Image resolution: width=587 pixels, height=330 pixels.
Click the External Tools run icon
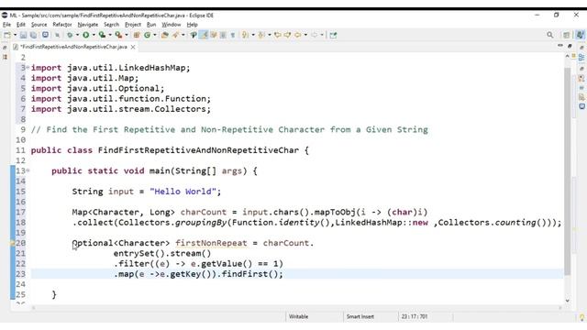coord(118,35)
